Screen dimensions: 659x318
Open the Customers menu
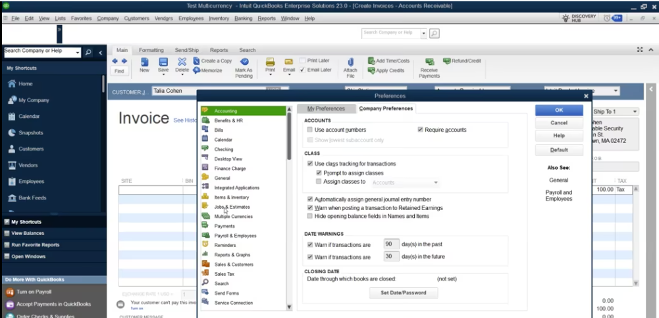pos(136,18)
